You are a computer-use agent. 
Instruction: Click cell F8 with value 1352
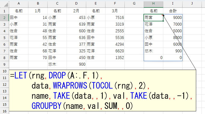pyautogui.click(x=115, y=58)
